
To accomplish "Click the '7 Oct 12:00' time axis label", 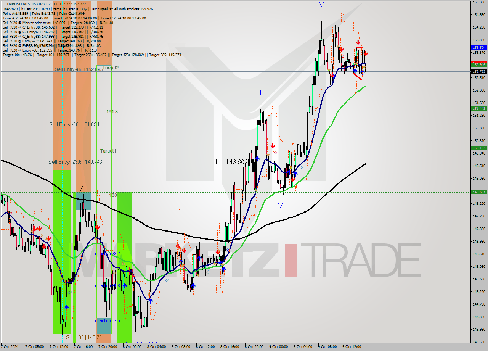I will tap(59, 347).
